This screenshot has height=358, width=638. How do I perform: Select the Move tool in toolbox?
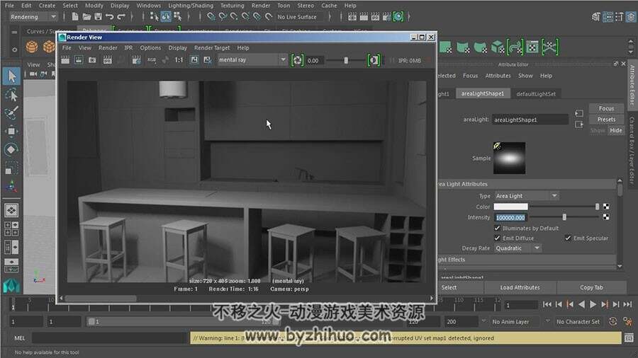click(11, 131)
